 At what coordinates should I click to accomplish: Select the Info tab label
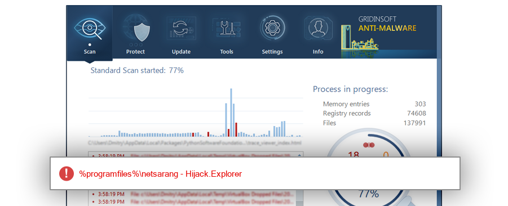click(318, 52)
